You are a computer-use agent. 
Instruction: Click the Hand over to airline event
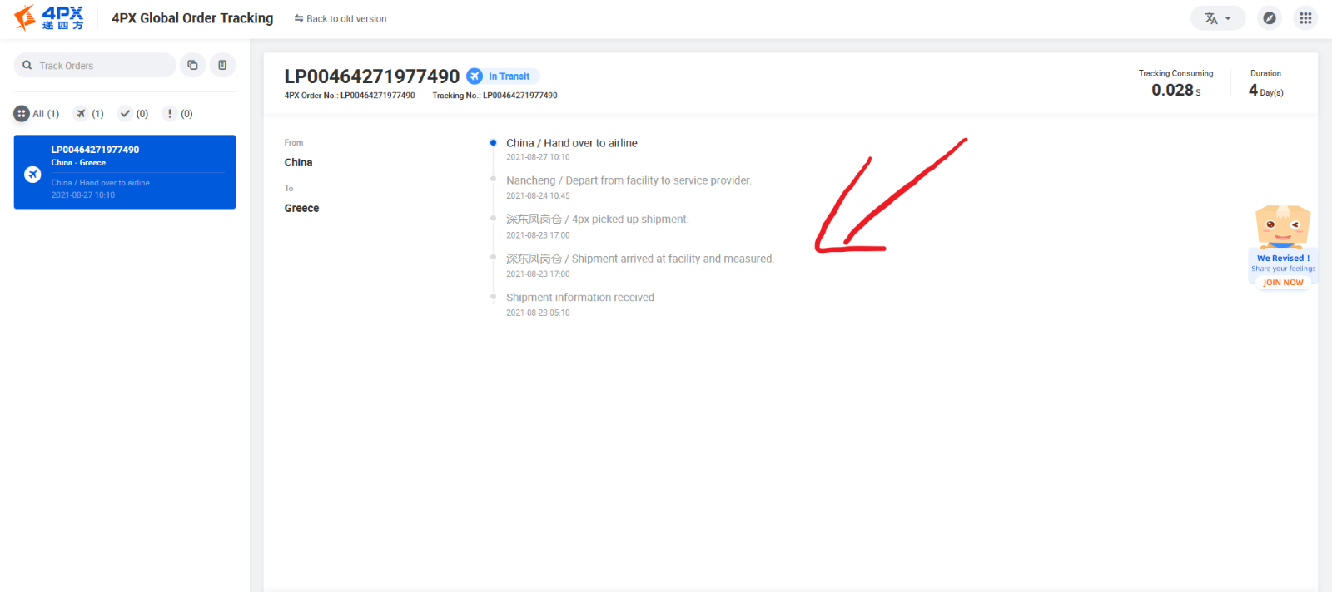[572, 143]
